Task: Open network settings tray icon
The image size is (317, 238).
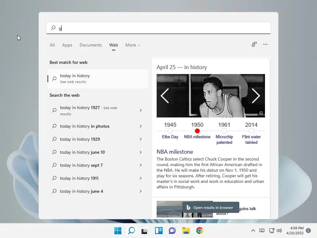Action: [271, 231]
